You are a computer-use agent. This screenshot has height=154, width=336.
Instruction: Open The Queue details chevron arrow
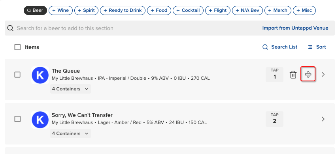323,74
